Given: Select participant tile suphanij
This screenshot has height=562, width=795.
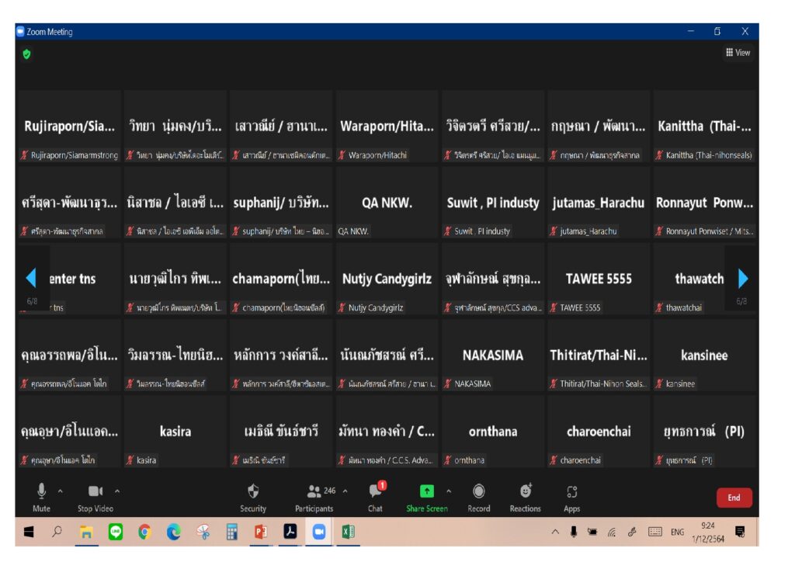Looking at the screenshot, I should (281, 203).
